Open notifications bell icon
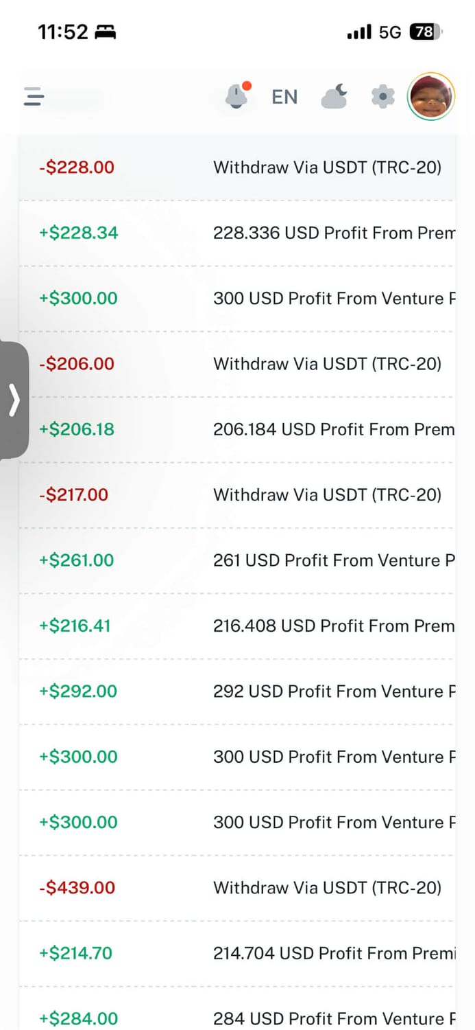 236,97
